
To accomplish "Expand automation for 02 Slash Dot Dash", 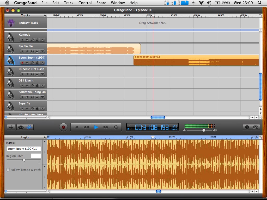I will (43, 74).
